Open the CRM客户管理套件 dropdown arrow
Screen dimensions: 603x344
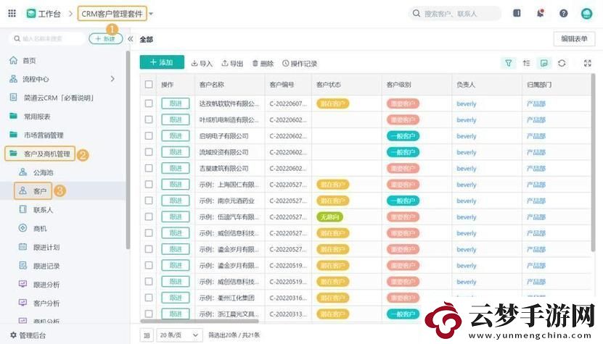click(151, 14)
